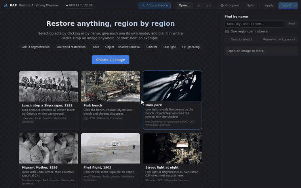Click the 'Find by name' label
The width and height of the screenshot is (301, 188).
pyautogui.click(x=236, y=17)
